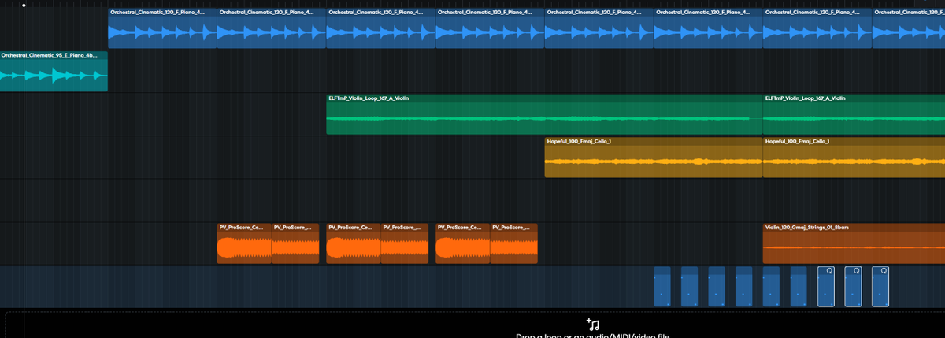Select the Violin_120_Gmaj_Strings_01_8bars clip
The image size is (945, 338).
(854, 243)
